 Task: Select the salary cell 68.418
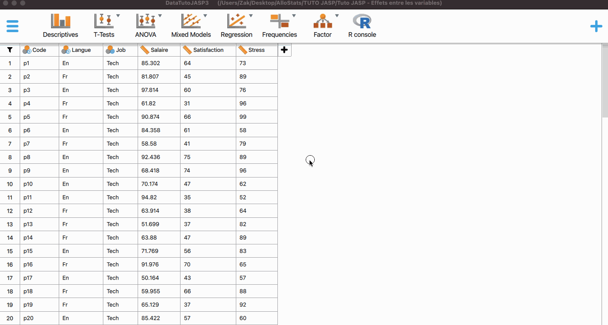pos(159,171)
